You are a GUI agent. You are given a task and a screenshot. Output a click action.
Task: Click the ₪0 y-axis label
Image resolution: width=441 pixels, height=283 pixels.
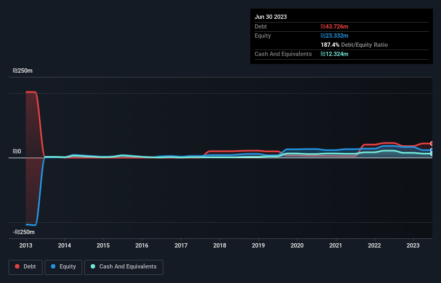(17, 152)
